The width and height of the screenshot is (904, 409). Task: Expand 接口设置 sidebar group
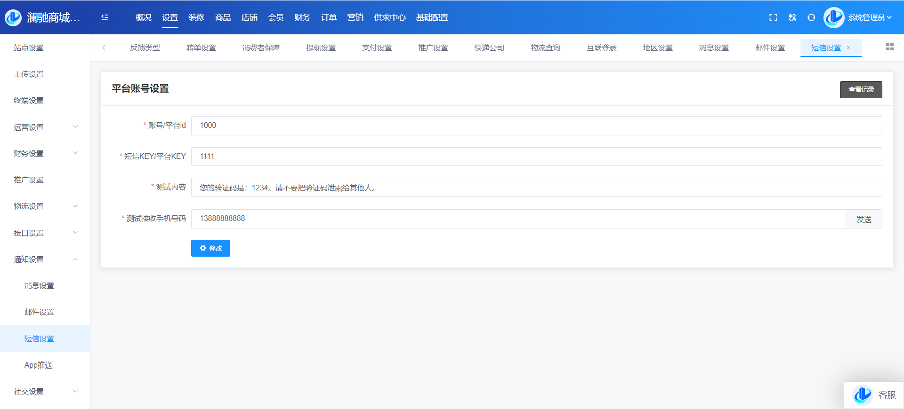(x=45, y=233)
